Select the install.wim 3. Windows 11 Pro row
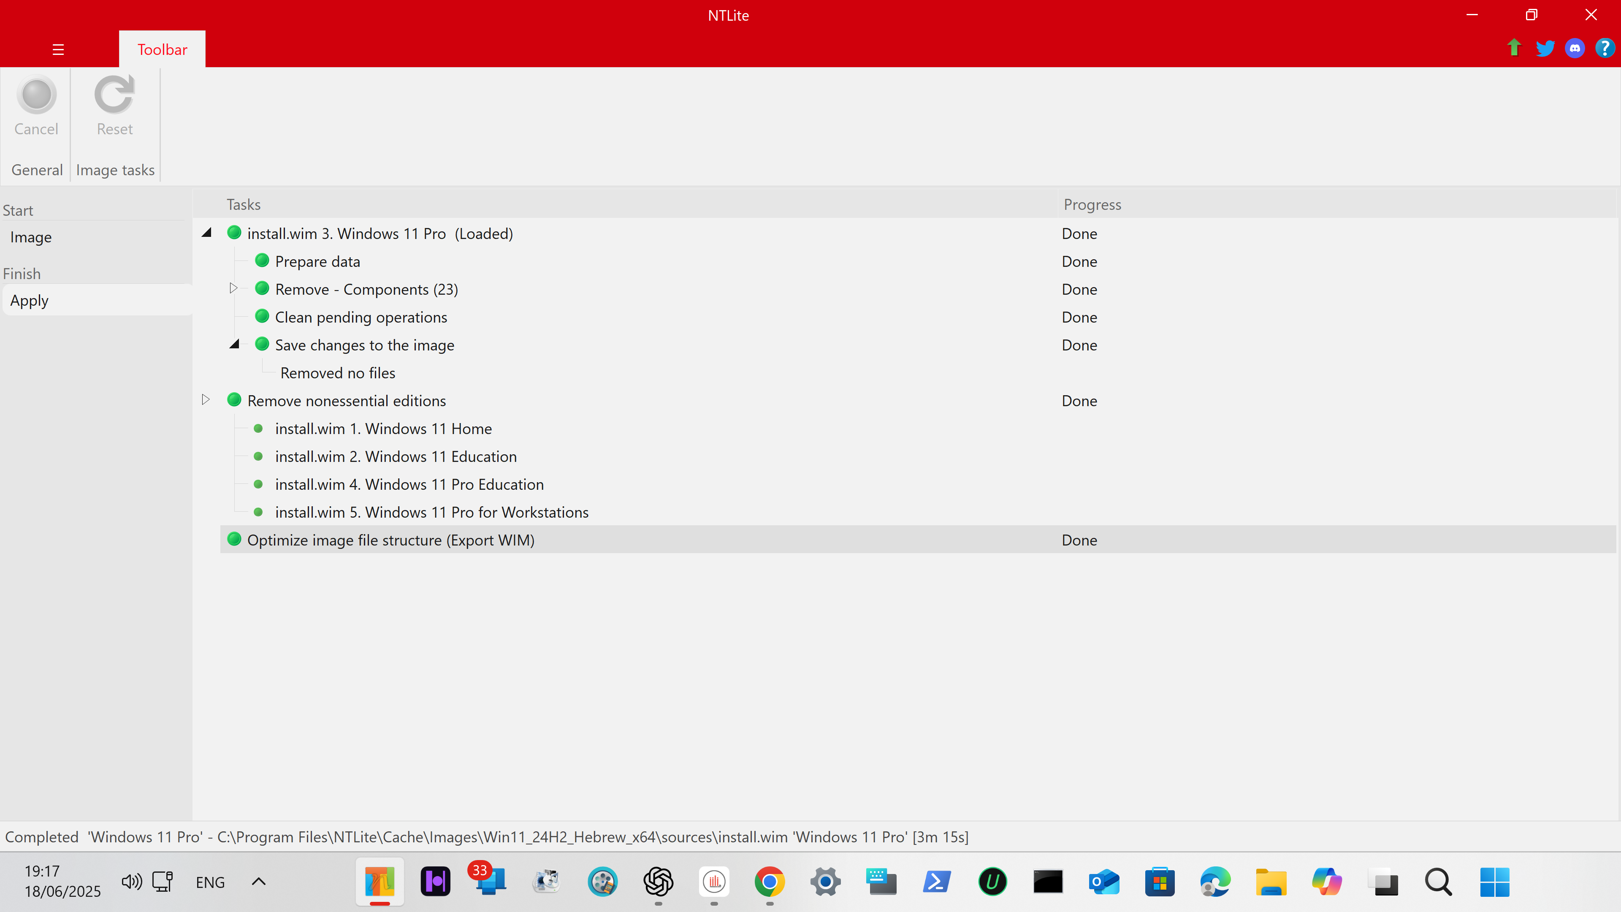Image resolution: width=1621 pixels, height=912 pixels. pyautogui.click(x=379, y=233)
